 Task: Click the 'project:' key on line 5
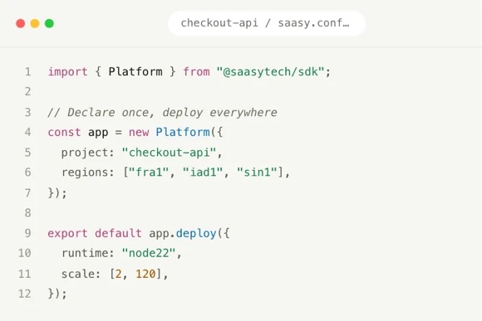(x=87, y=153)
